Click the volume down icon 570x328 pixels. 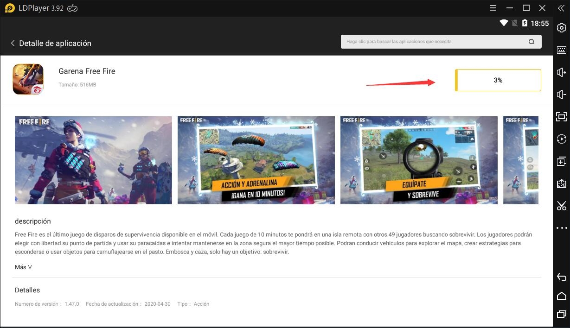pos(561,95)
